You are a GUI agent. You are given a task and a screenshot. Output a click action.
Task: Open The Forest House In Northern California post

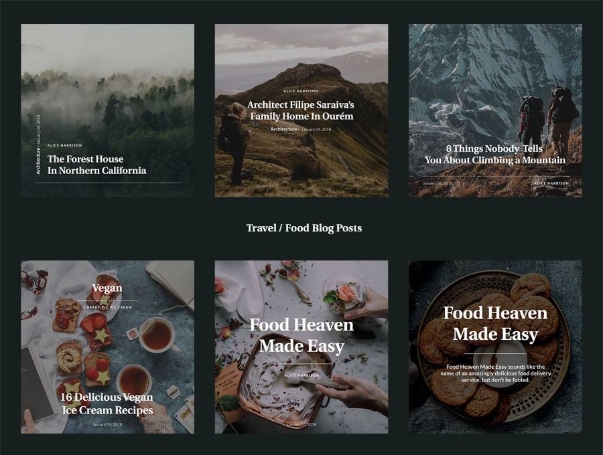(96, 165)
